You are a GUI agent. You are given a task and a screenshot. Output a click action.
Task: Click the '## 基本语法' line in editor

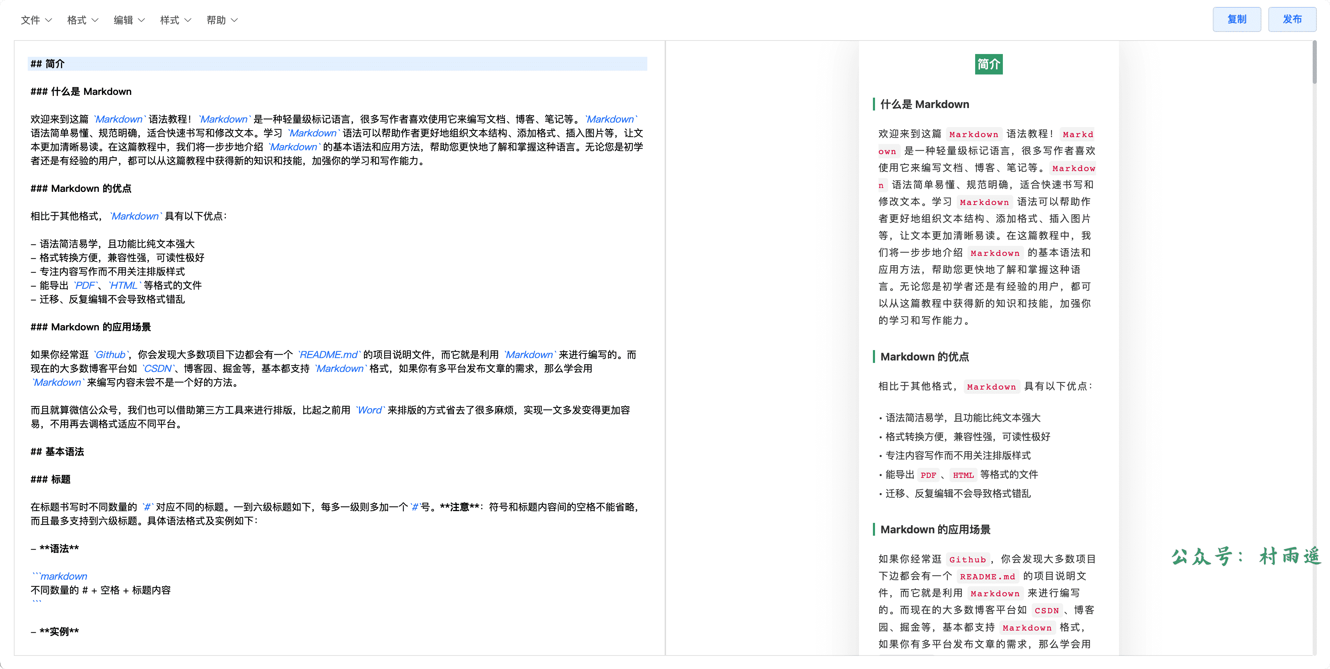pos(57,452)
